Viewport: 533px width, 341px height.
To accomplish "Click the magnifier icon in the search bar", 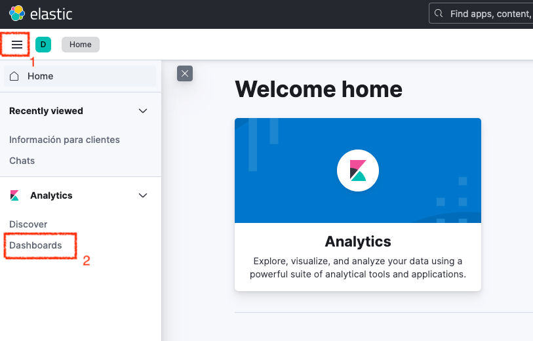I will (439, 14).
